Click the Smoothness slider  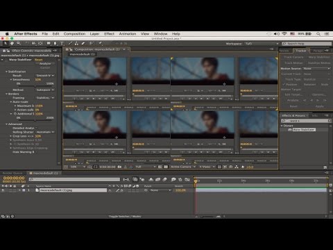[x=35, y=86]
